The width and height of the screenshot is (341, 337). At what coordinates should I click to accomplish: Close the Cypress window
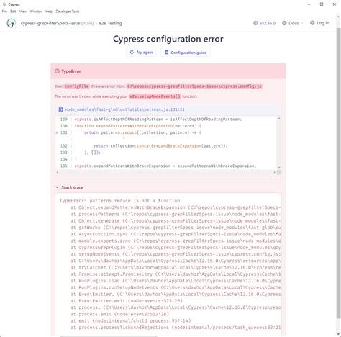point(335,4)
